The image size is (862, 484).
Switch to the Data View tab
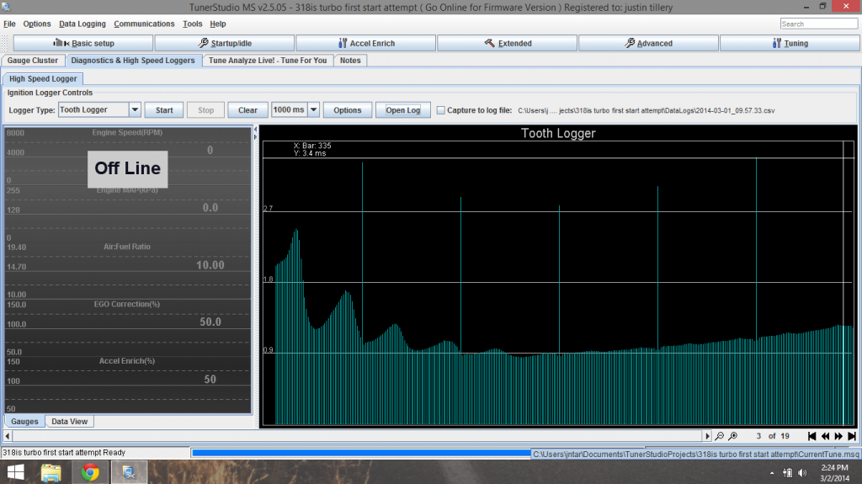pos(69,422)
